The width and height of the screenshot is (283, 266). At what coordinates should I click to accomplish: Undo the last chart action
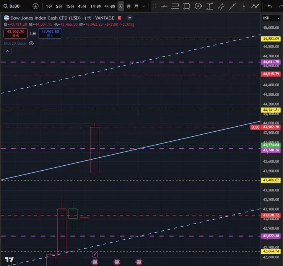click(x=270, y=7)
